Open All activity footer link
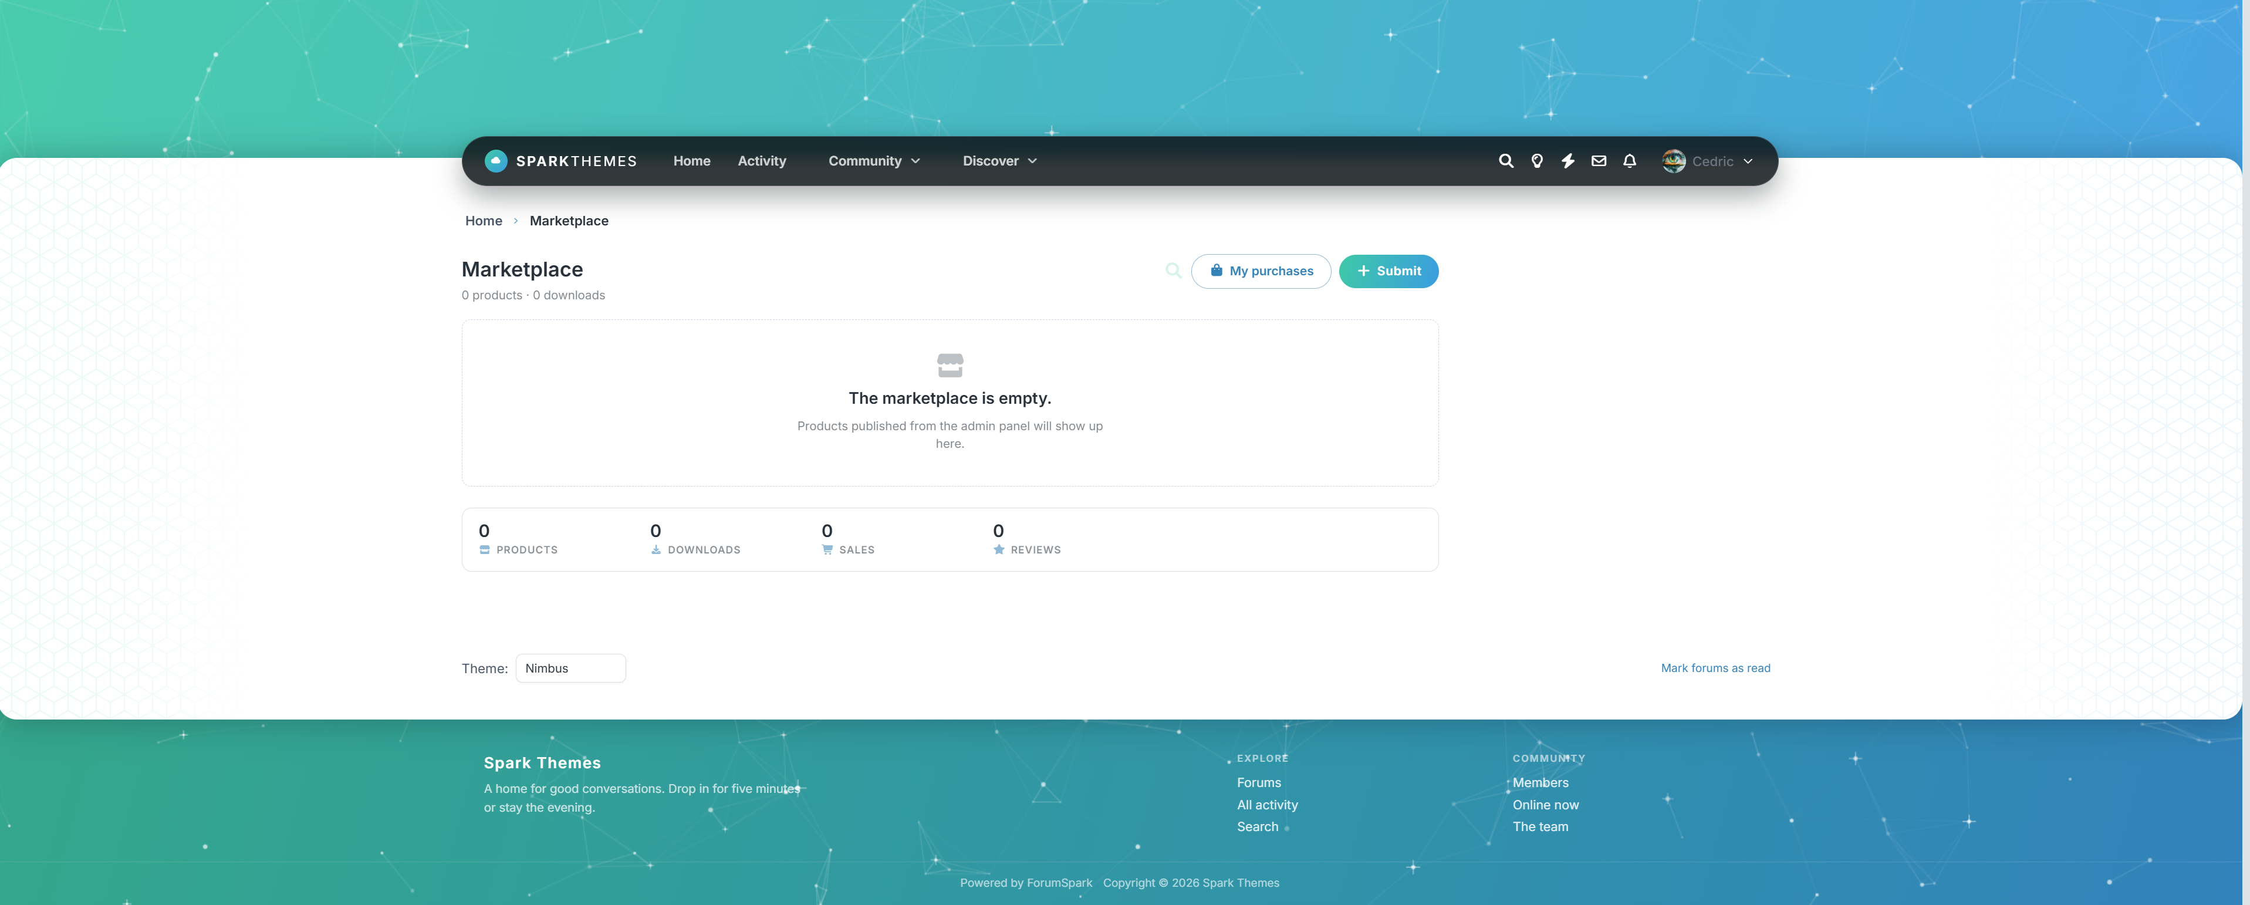 1266,805
